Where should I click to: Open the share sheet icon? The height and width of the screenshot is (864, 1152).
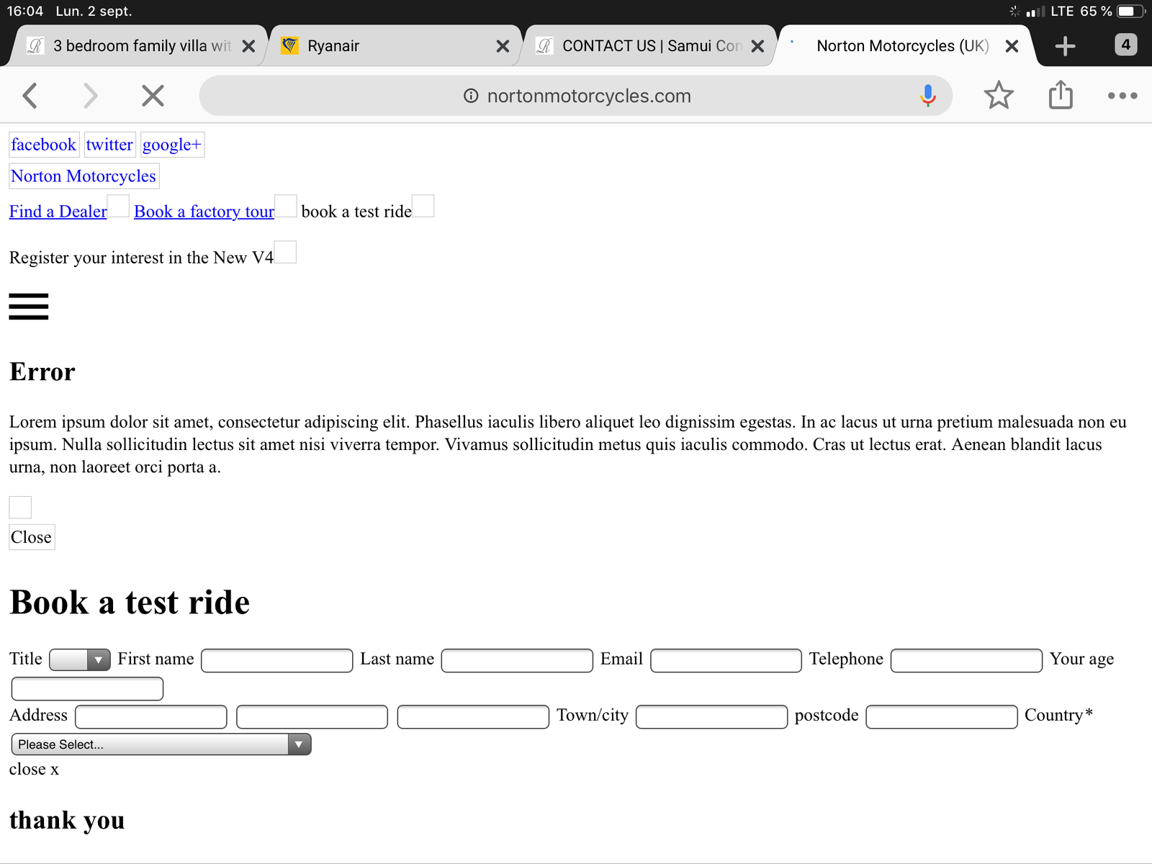tap(1061, 94)
